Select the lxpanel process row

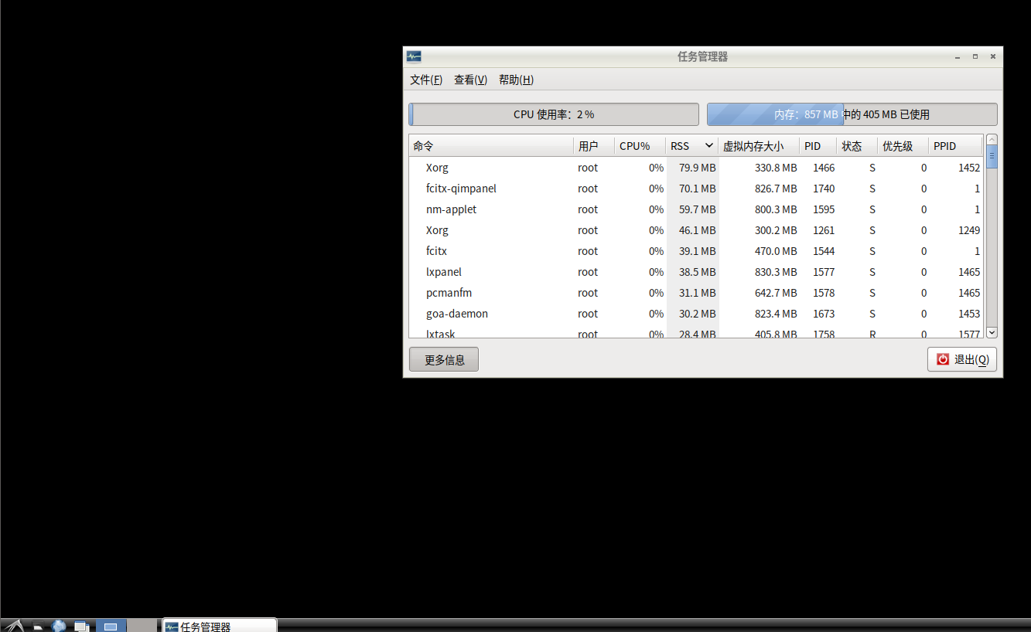[x=696, y=272]
